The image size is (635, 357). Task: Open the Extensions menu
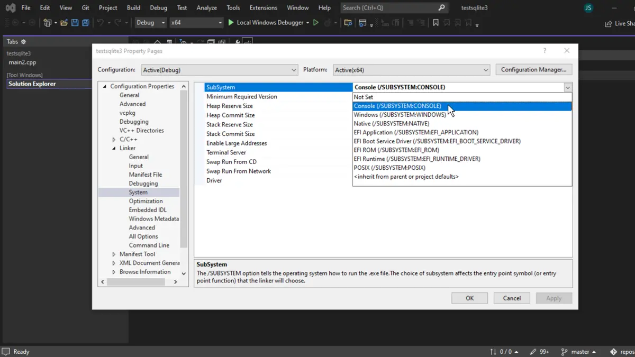click(263, 8)
